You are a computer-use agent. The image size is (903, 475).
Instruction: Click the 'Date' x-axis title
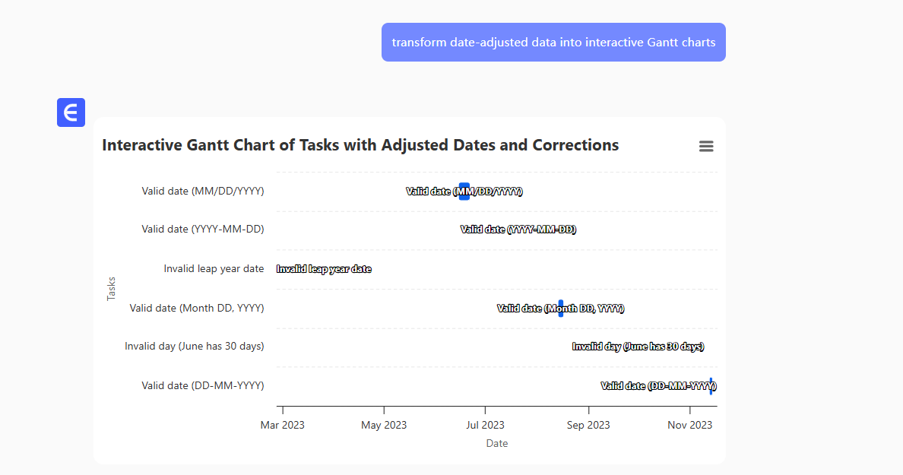[x=497, y=443]
